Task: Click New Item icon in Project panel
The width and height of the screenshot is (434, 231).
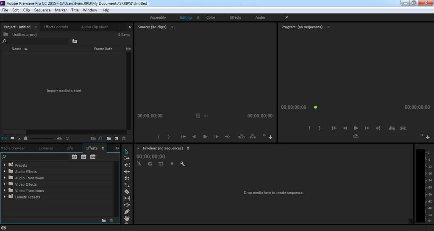Action: coord(116,138)
